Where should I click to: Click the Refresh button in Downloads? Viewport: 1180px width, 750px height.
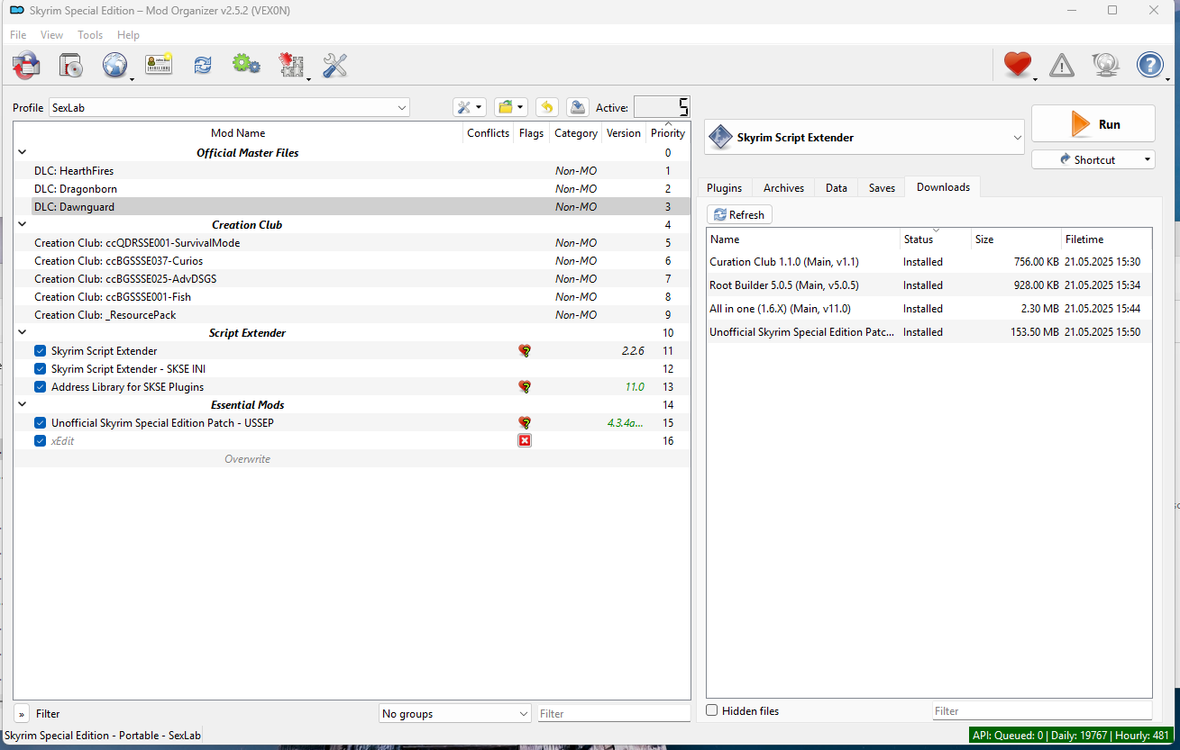coord(739,214)
